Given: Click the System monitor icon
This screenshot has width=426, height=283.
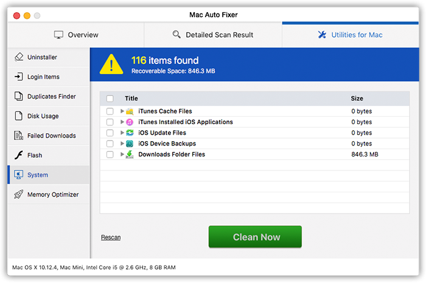Looking at the screenshot, I should pos(18,175).
